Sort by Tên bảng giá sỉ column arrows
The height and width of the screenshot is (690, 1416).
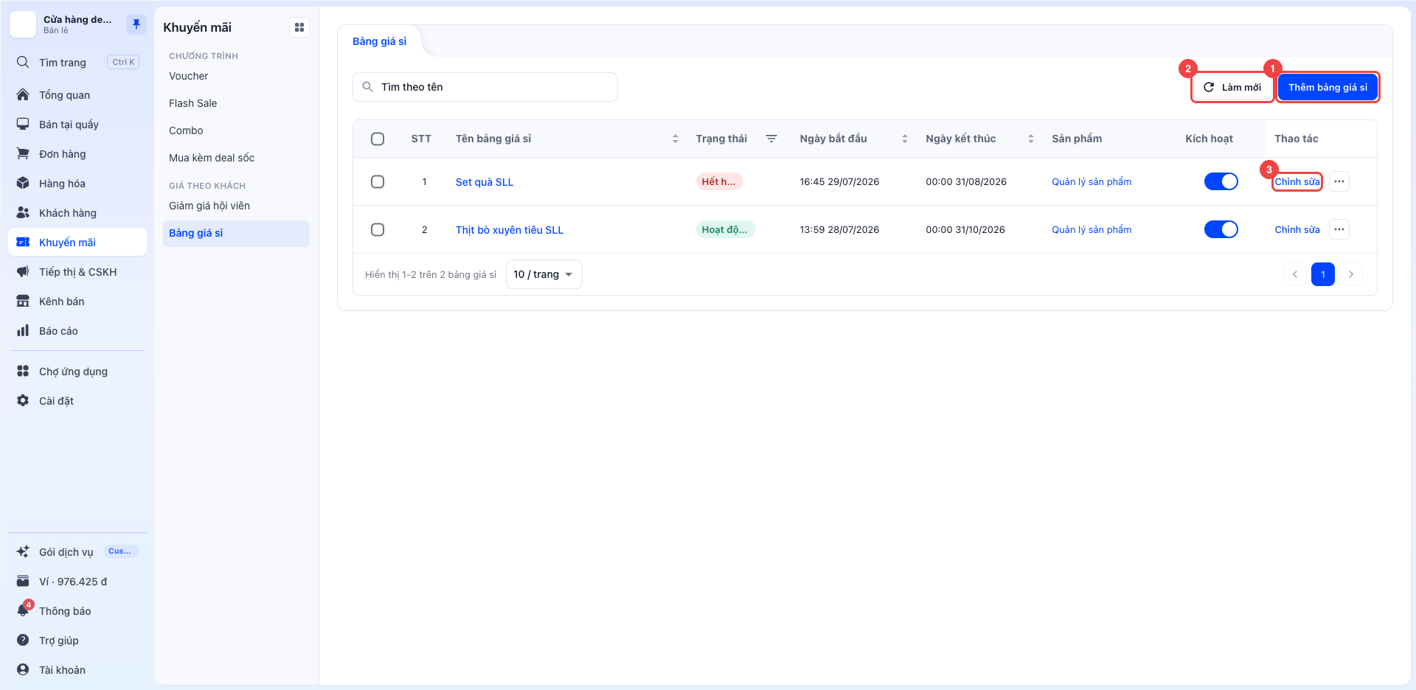676,139
